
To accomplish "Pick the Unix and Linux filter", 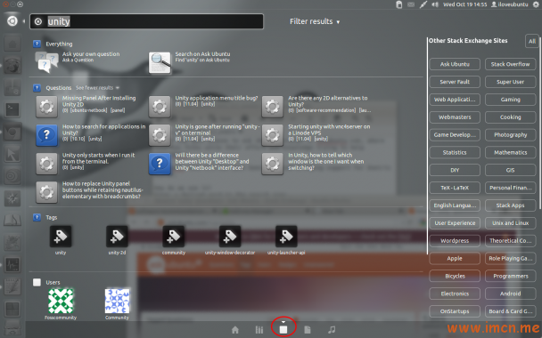I will (510, 222).
